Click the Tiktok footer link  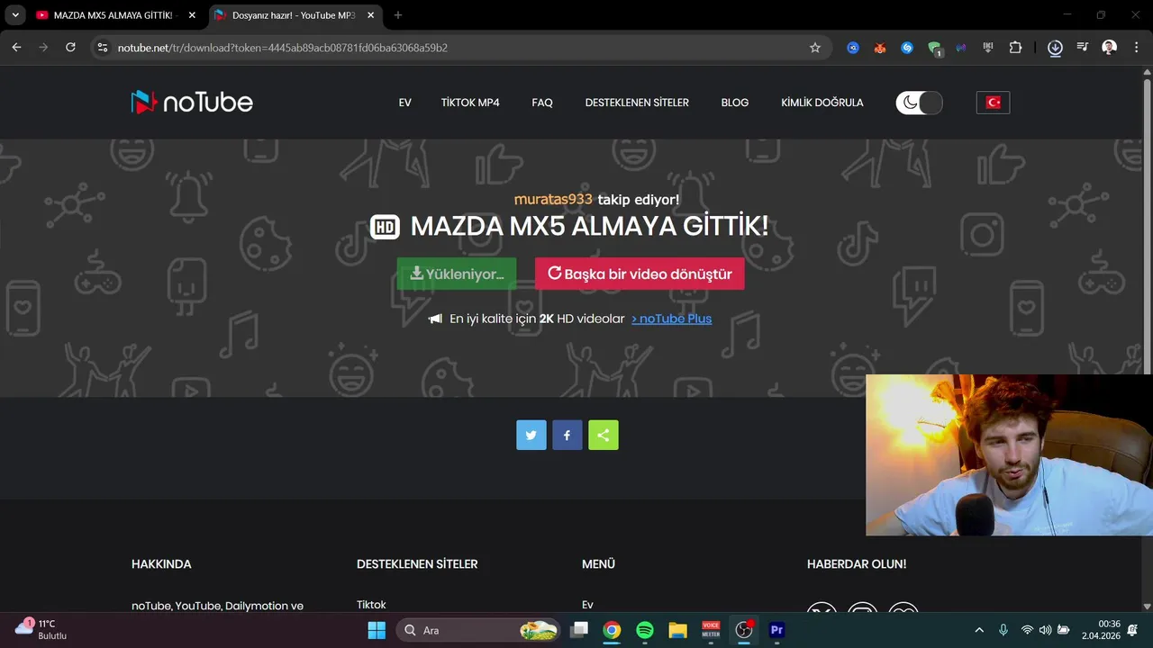pyautogui.click(x=371, y=605)
